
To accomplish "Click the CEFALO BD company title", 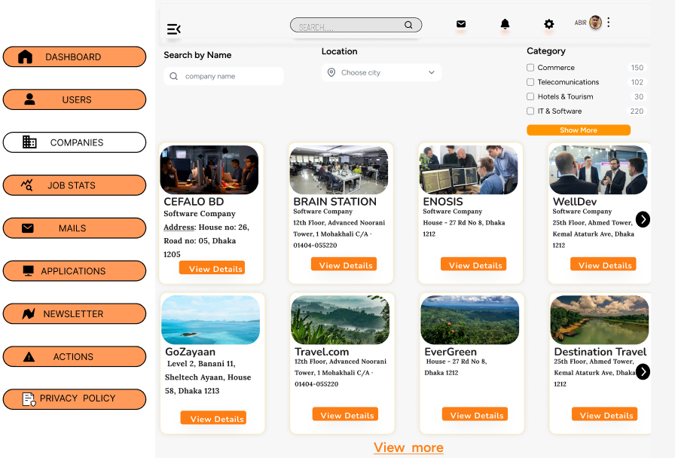I will tap(194, 201).
